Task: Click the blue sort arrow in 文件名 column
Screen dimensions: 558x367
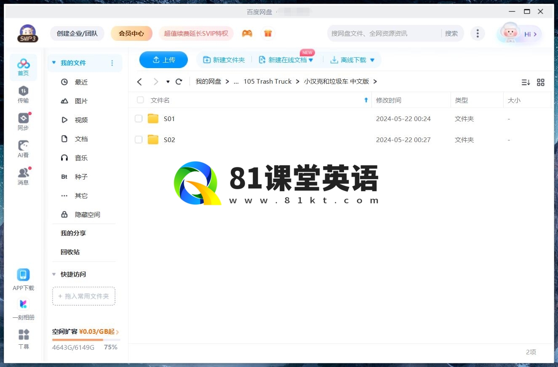Action: (366, 100)
